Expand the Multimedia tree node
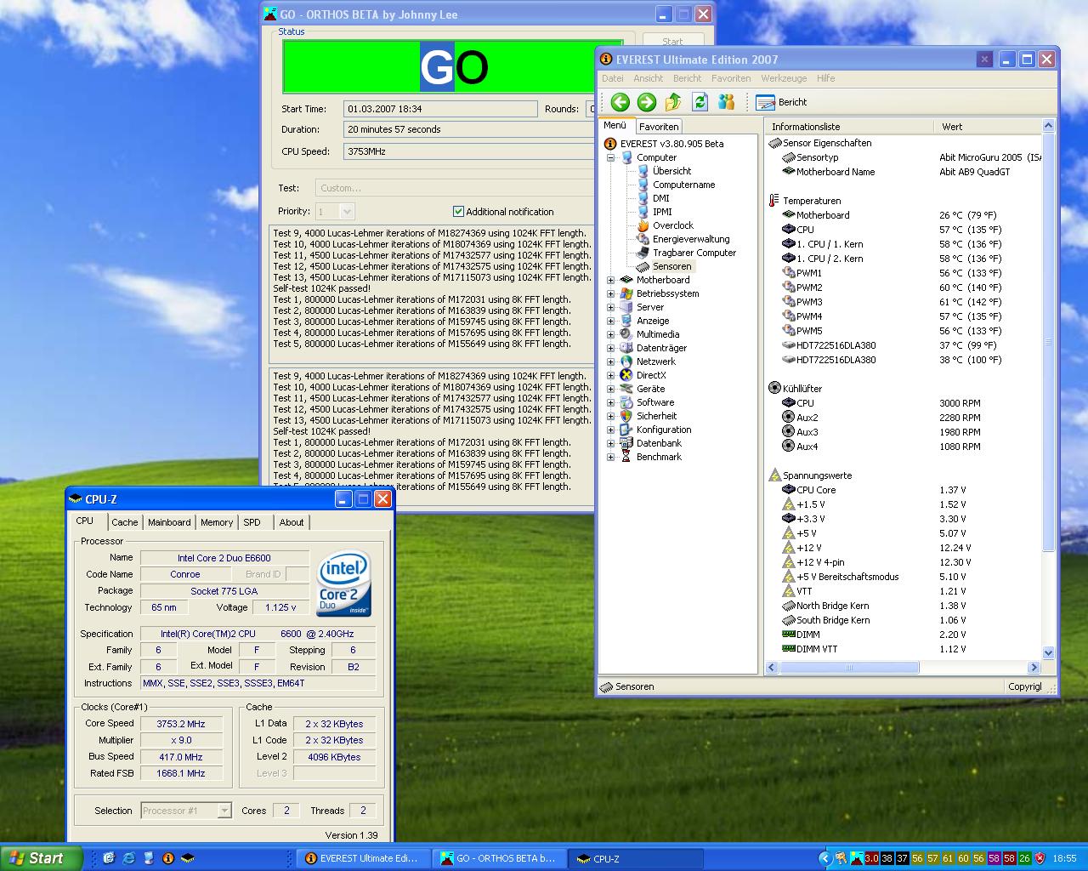The width and height of the screenshot is (1088, 871). pos(610,334)
